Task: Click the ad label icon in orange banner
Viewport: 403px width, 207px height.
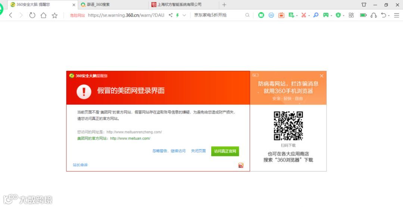Action: tap(256, 75)
